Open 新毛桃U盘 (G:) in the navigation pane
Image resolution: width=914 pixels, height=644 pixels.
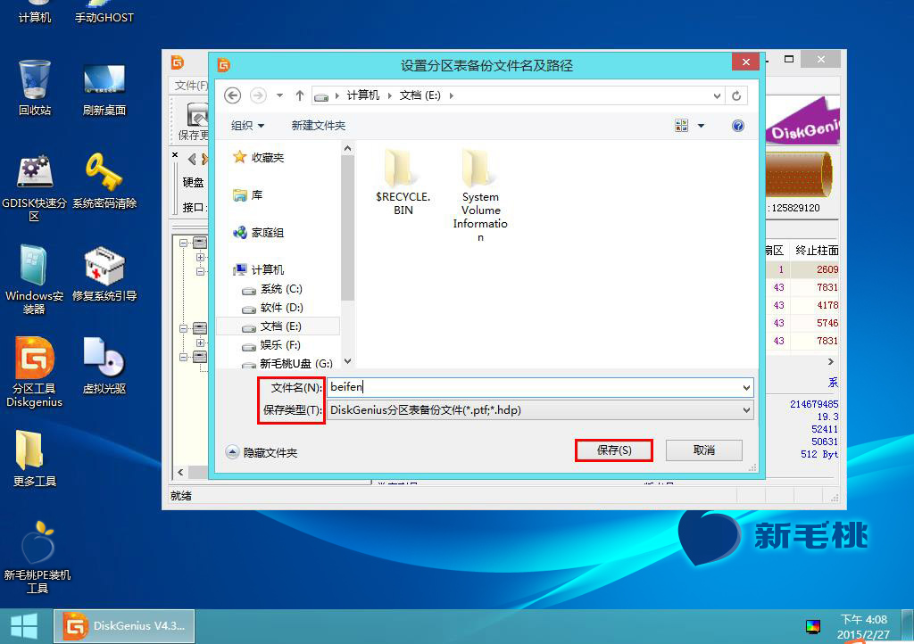pos(287,363)
